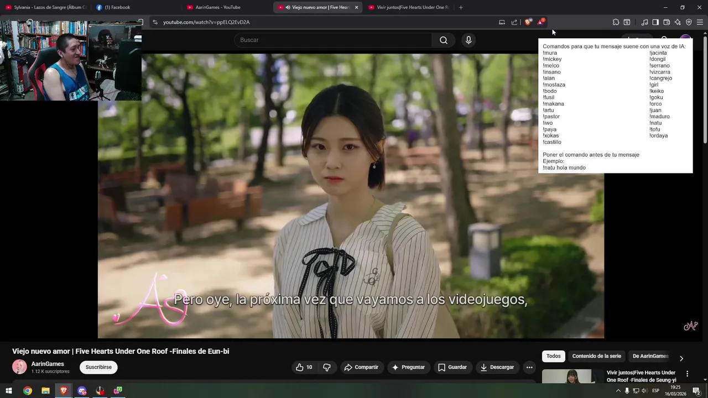This screenshot has height=398, width=708.
Task: Click the install/cast screen icon in address bar
Action: click(502, 22)
